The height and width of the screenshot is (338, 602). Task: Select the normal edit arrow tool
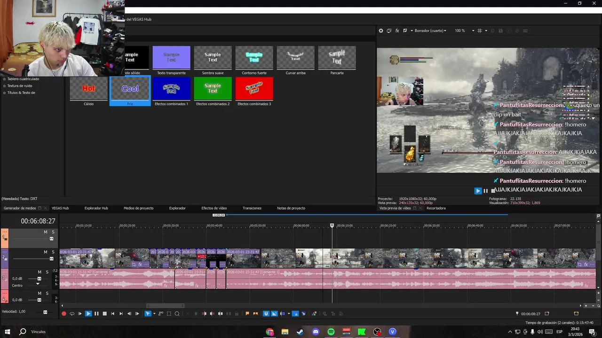tap(148, 314)
